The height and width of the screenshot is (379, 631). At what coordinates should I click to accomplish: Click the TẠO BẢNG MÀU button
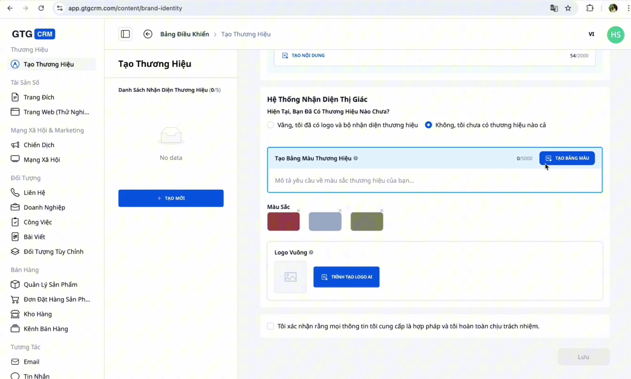(x=567, y=158)
